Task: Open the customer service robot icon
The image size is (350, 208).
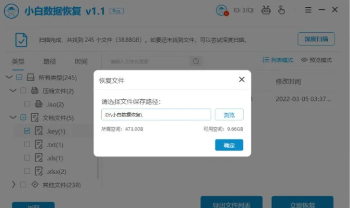Action: 266,10
